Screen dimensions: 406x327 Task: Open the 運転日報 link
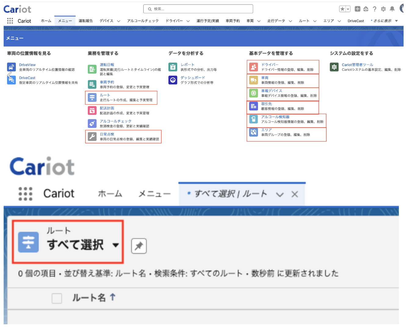[x=107, y=65]
